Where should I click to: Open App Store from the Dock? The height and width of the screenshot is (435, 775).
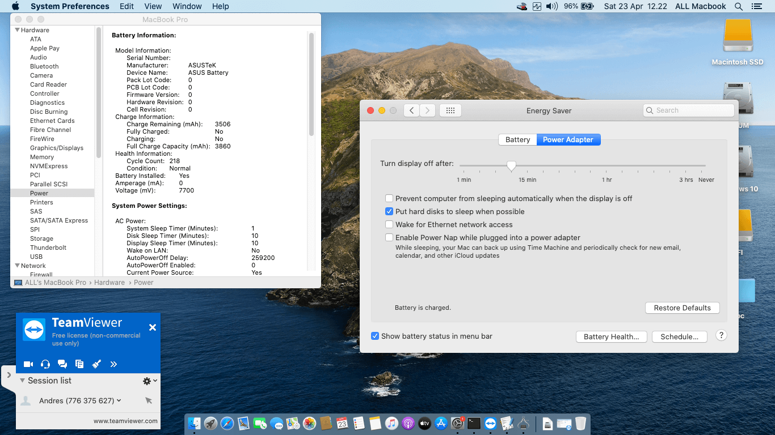coord(441,423)
